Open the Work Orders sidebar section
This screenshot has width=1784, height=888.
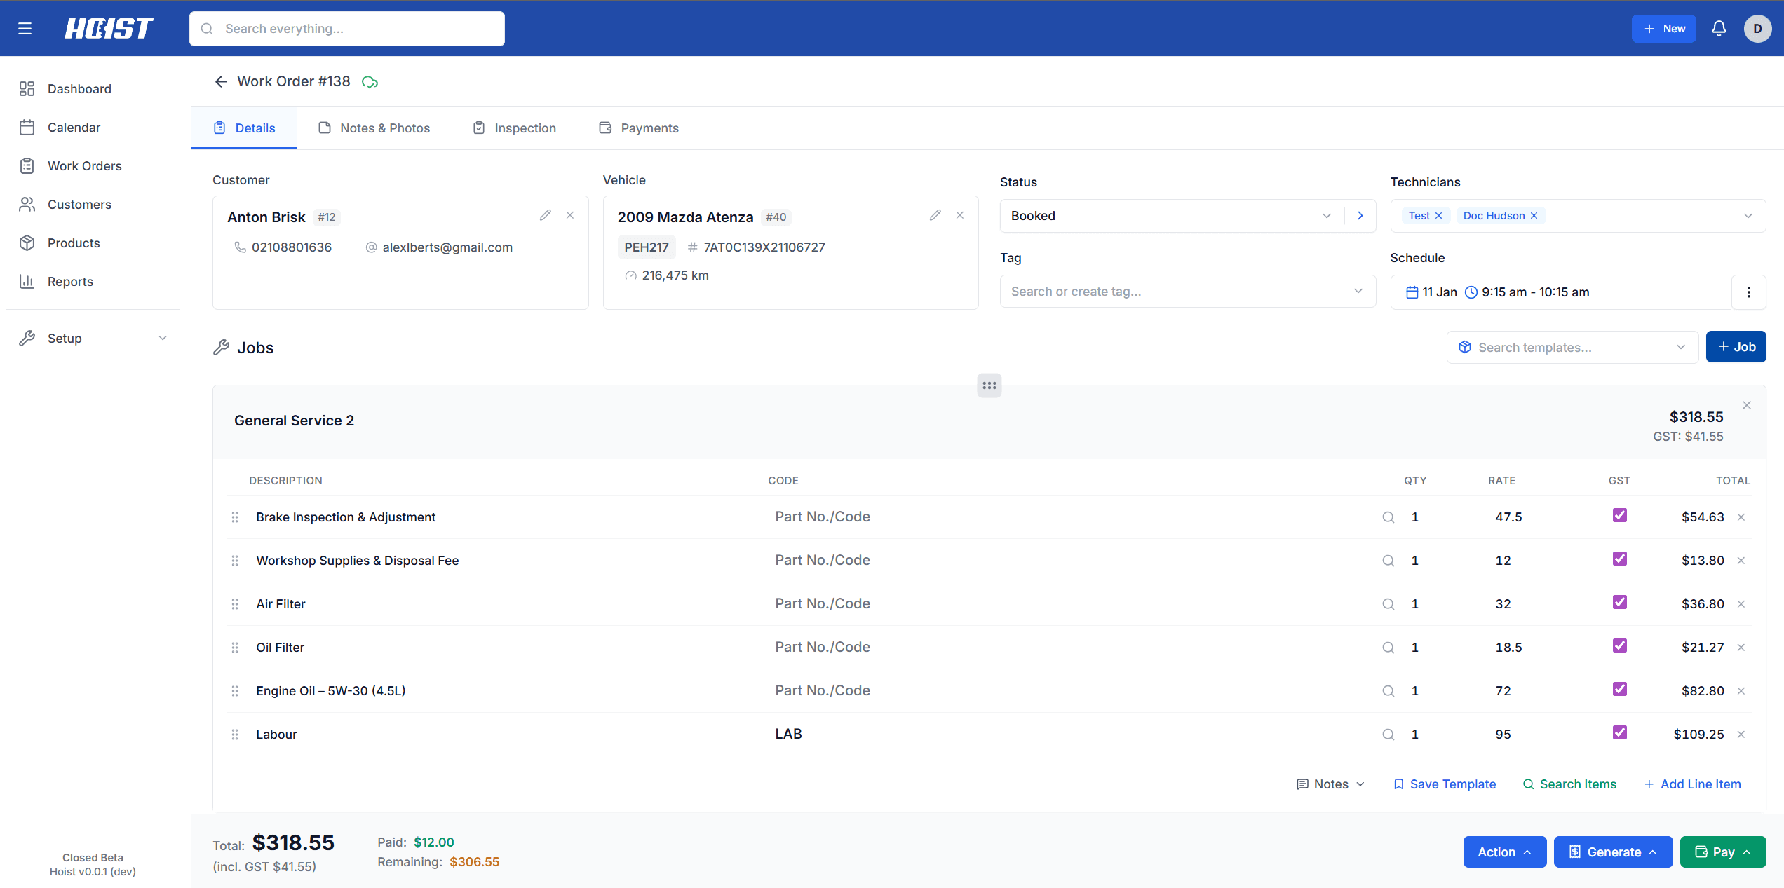86,165
